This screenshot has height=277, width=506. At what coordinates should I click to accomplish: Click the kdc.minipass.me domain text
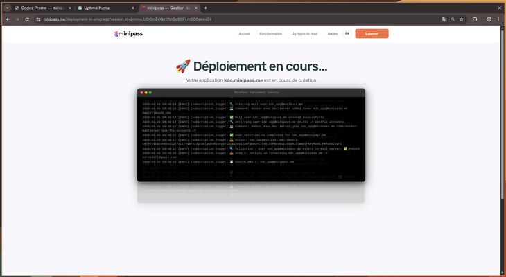pos(243,80)
